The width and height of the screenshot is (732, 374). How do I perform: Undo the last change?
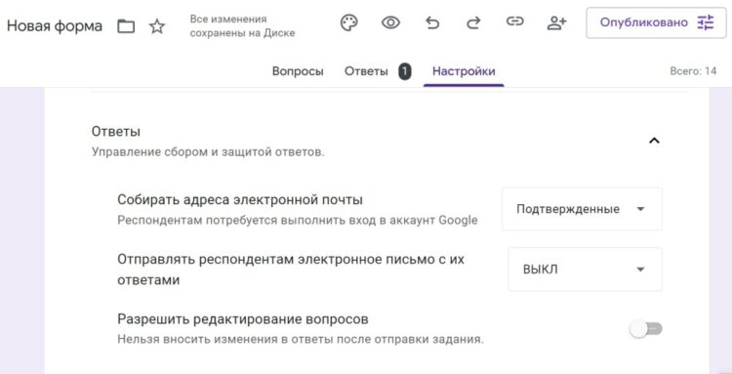pos(432,22)
